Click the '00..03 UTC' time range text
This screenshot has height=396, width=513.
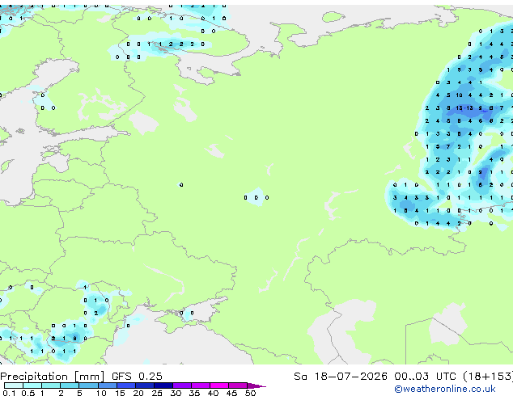(x=425, y=377)
